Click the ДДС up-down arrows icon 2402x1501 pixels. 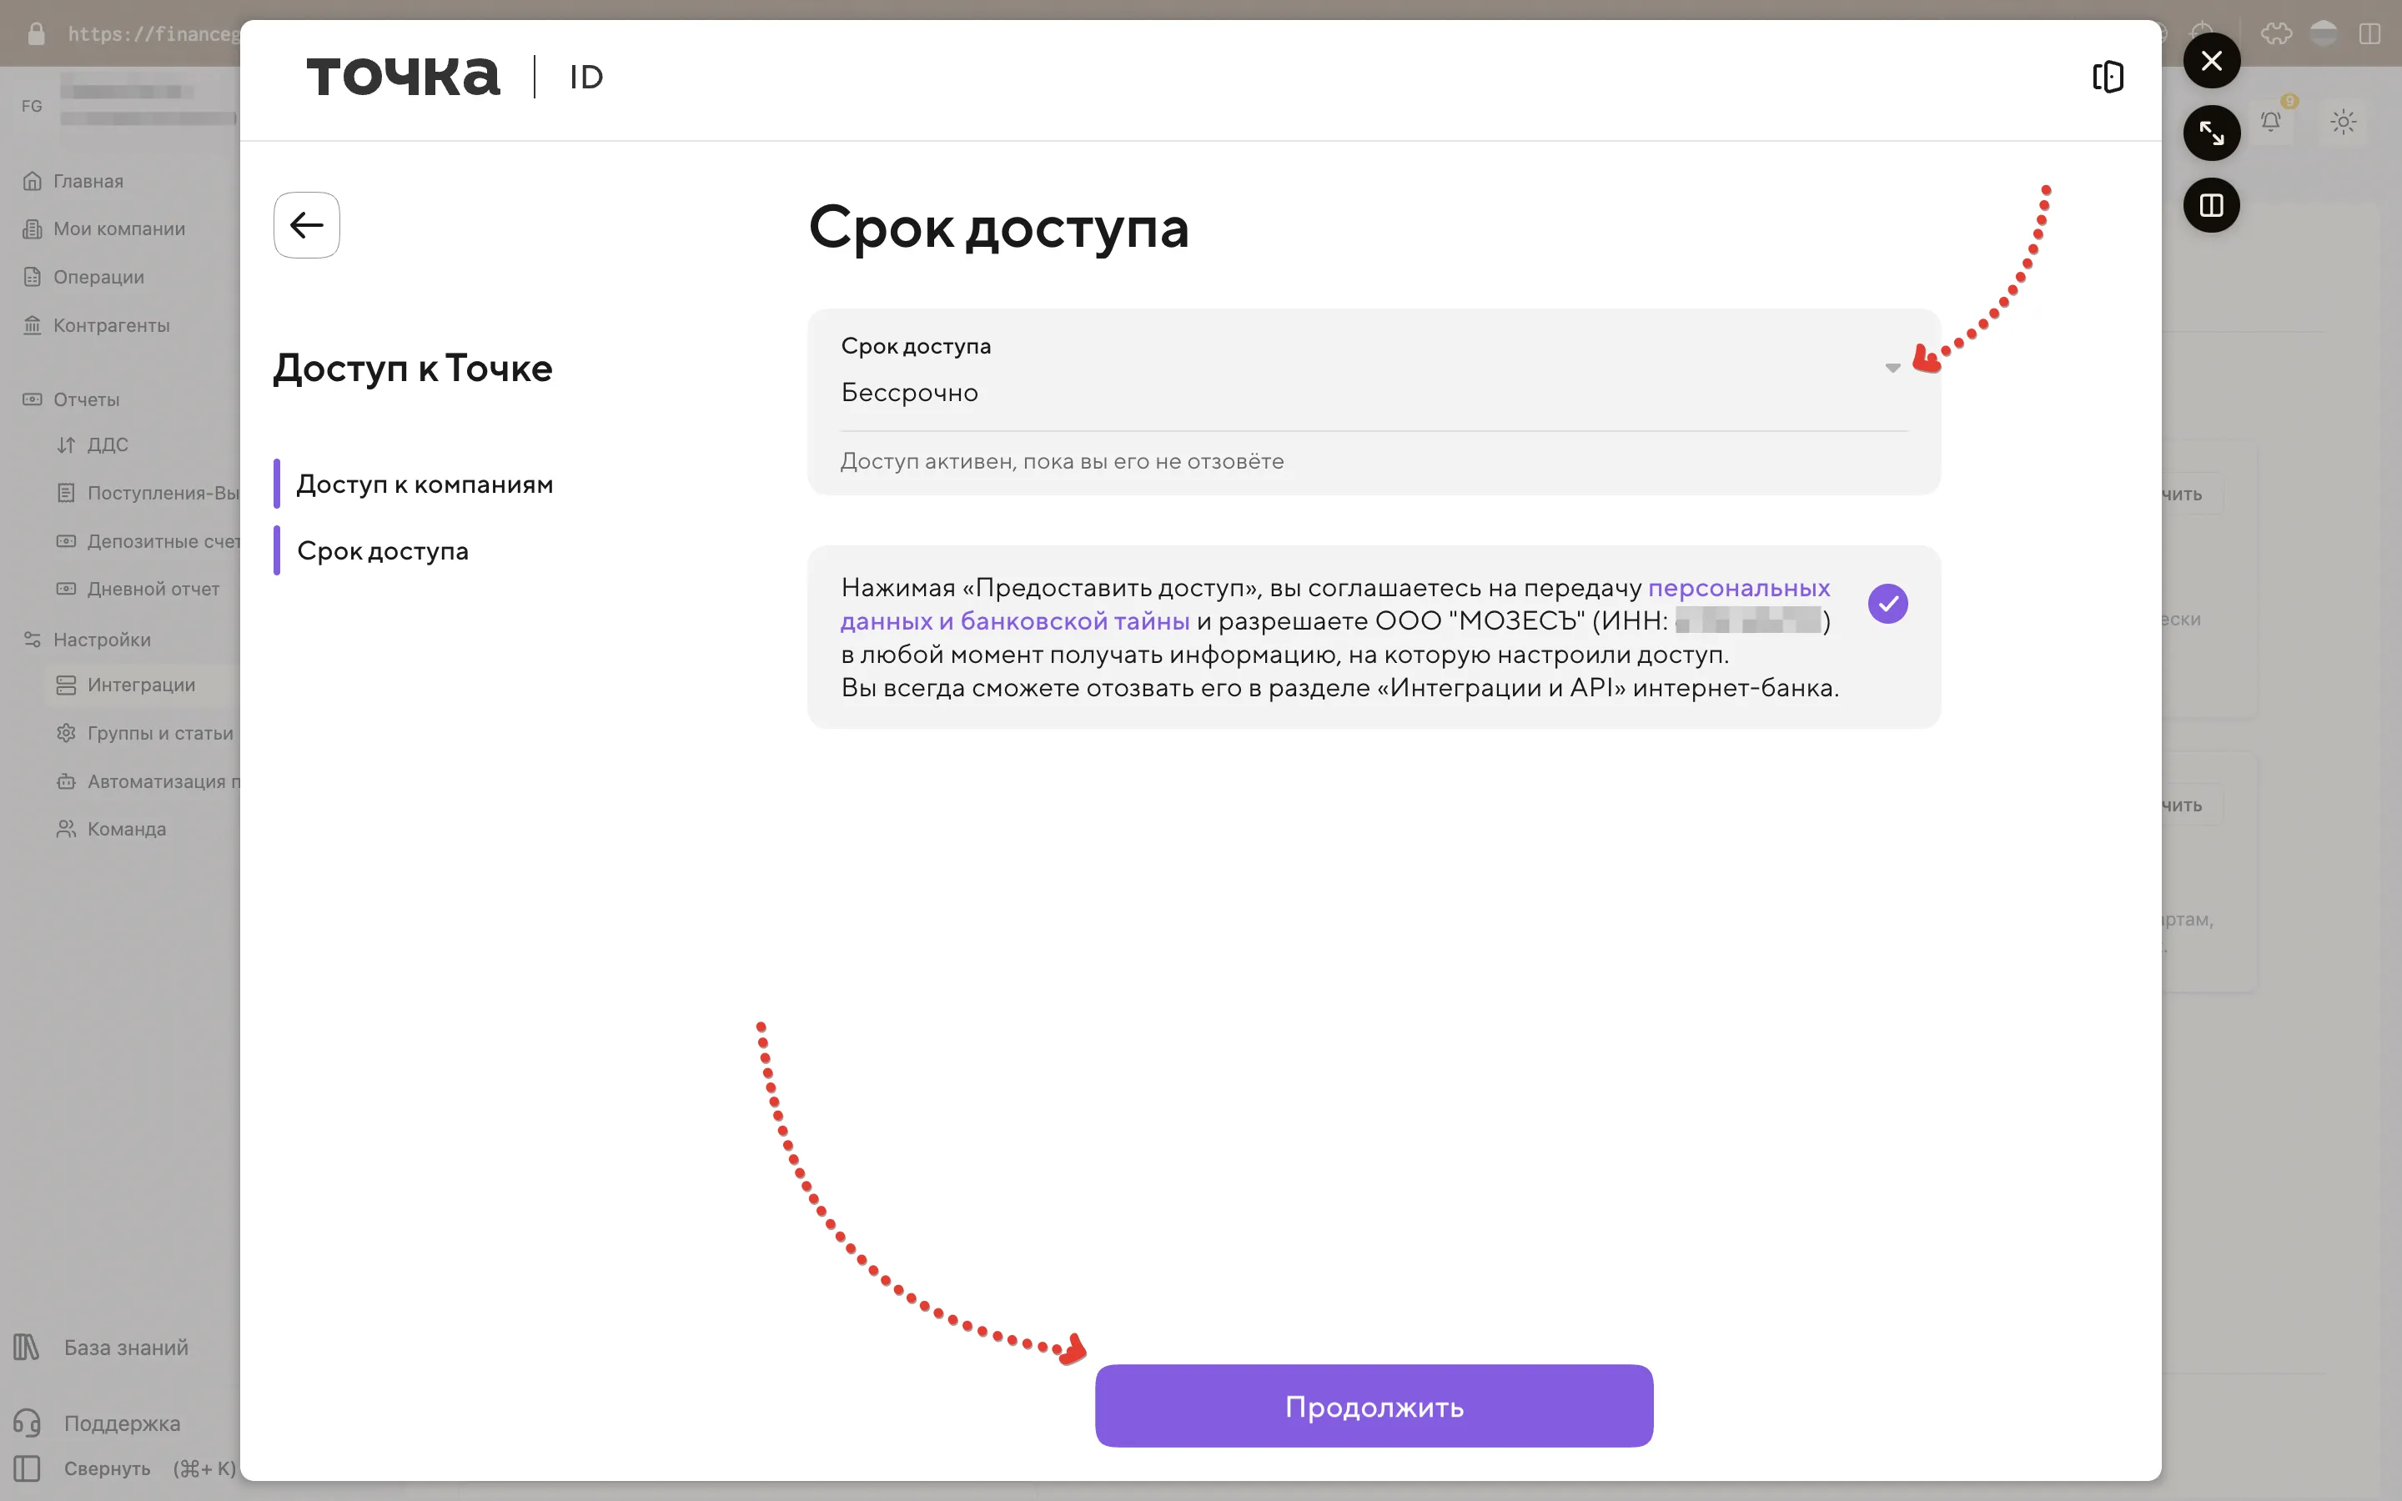(x=66, y=444)
